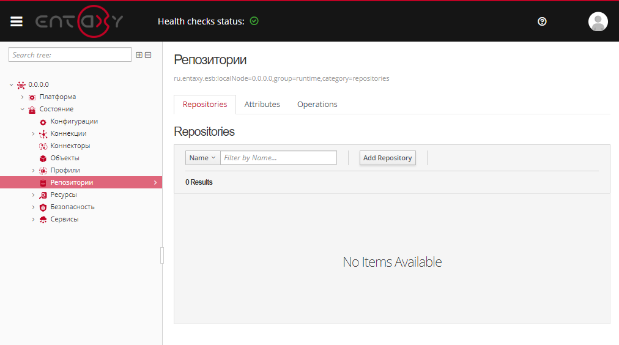The width and height of the screenshot is (619, 345).
Task: Click the Сервисы cloud icon
Action: pos(43,220)
